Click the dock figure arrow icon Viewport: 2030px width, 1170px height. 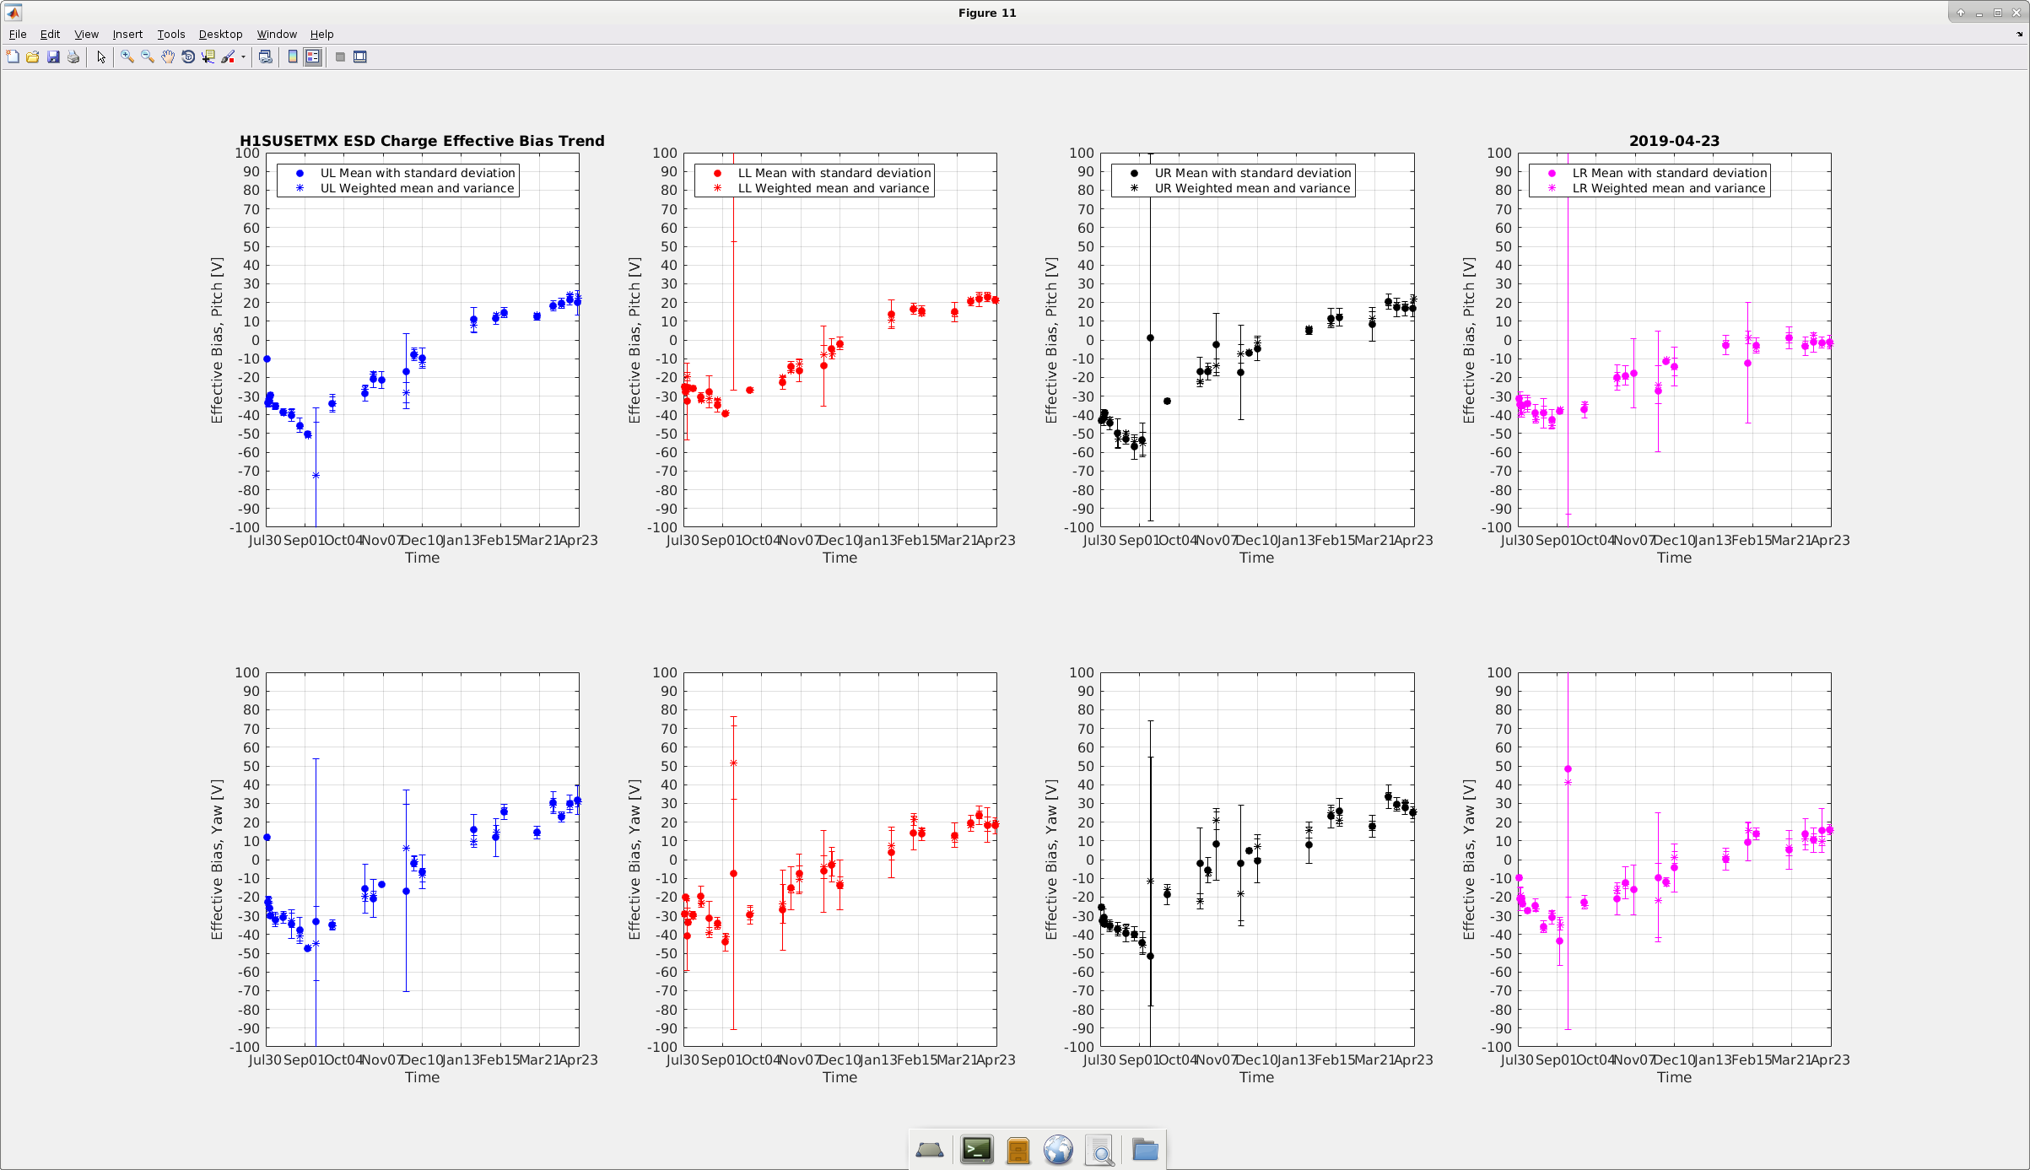click(2019, 35)
